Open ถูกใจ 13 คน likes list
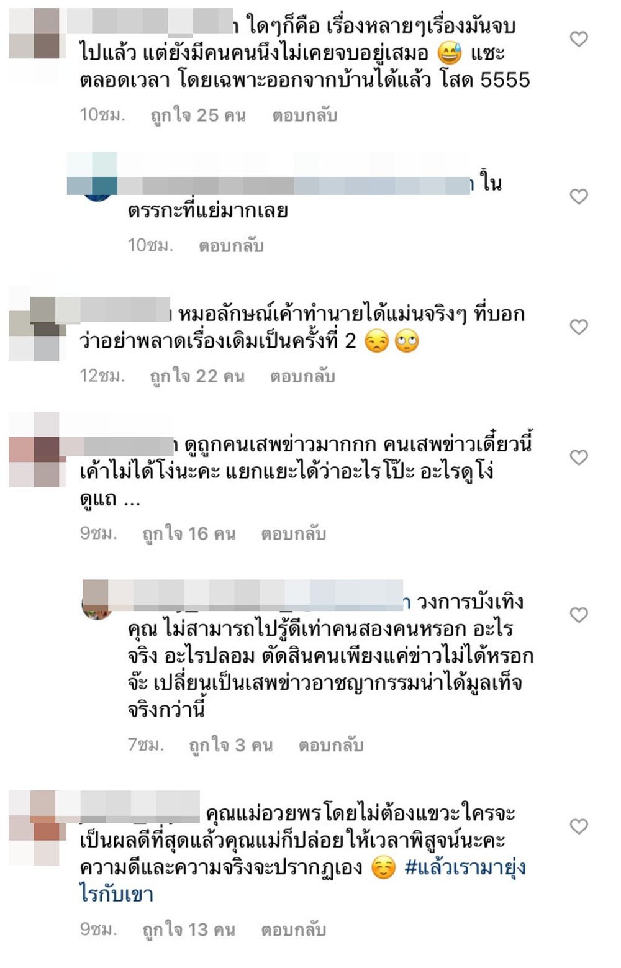This screenshot has height=968, width=621. coord(189,930)
